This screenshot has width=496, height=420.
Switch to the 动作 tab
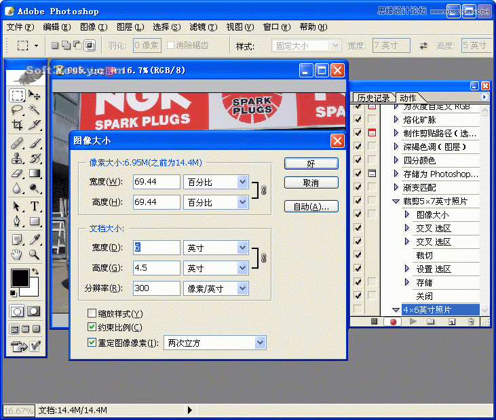point(408,98)
